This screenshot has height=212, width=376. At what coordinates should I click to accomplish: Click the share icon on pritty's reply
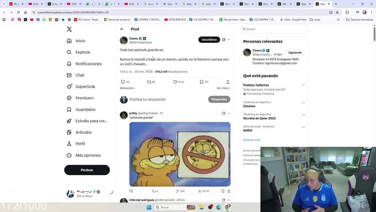pos(229,191)
